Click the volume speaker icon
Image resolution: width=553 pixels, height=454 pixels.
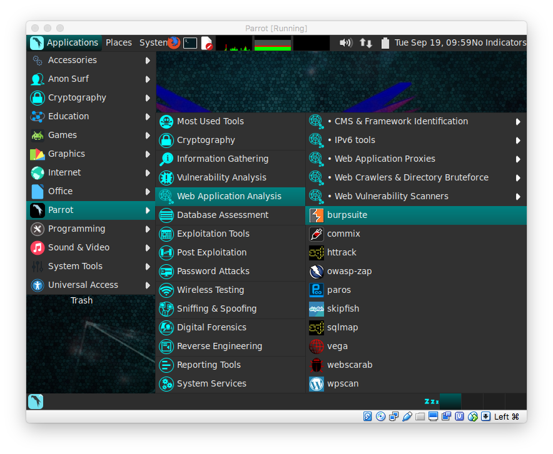tap(346, 42)
